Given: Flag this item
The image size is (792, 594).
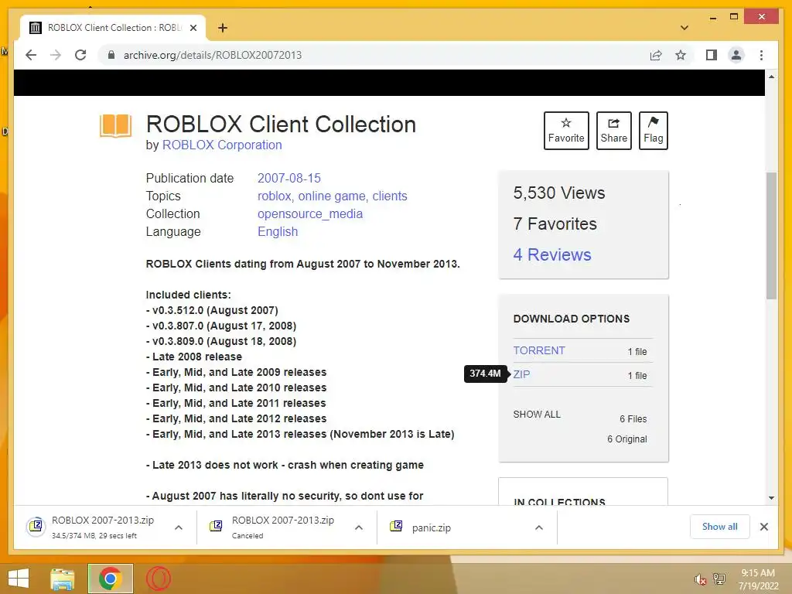Looking at the screenshot, I should (x=653, y=130).
